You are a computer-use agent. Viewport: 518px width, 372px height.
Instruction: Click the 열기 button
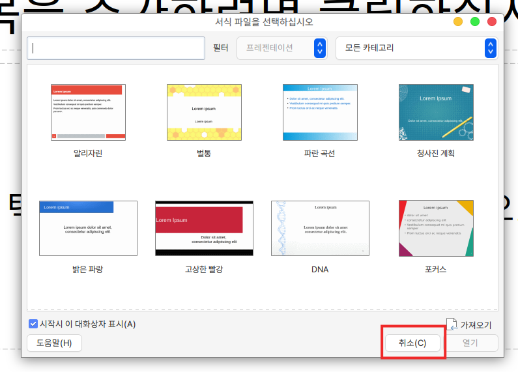[470, 343]
